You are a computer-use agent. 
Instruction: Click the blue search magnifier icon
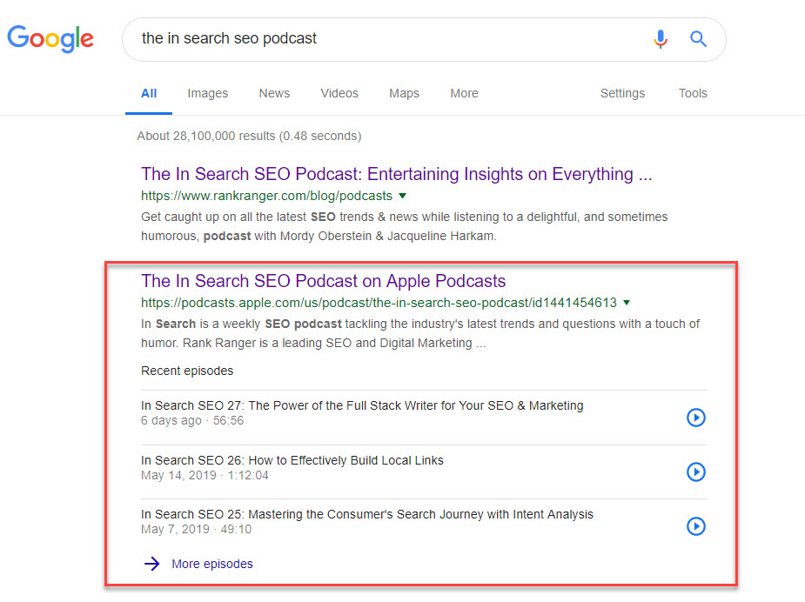[x=698, y=38]
